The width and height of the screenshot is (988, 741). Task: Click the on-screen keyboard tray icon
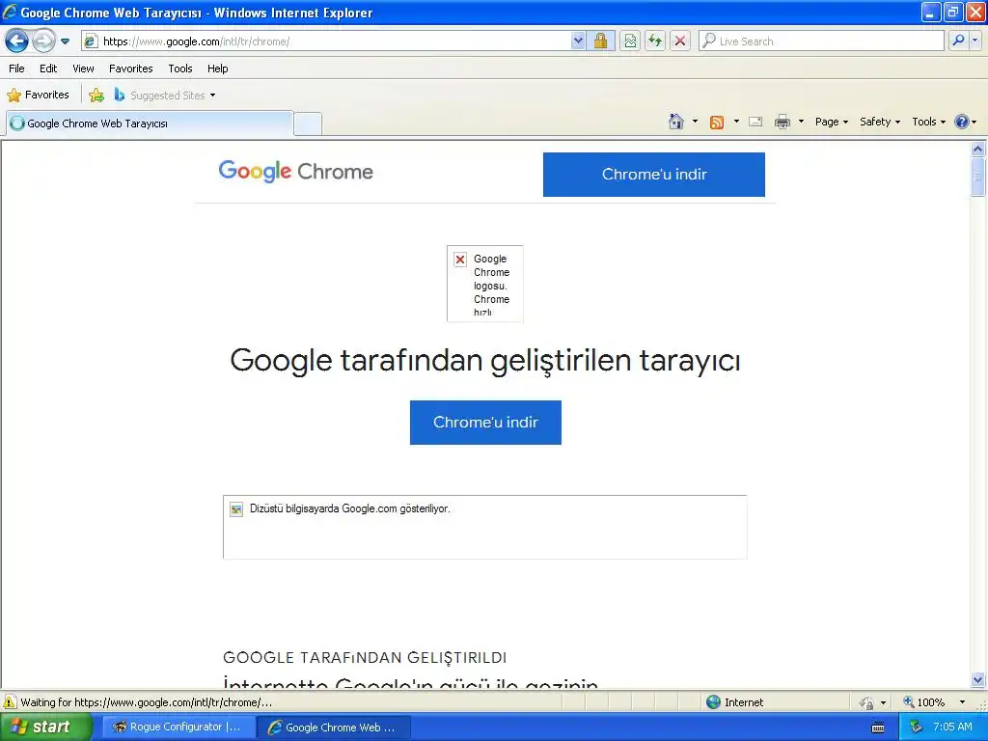coord(878,727)
